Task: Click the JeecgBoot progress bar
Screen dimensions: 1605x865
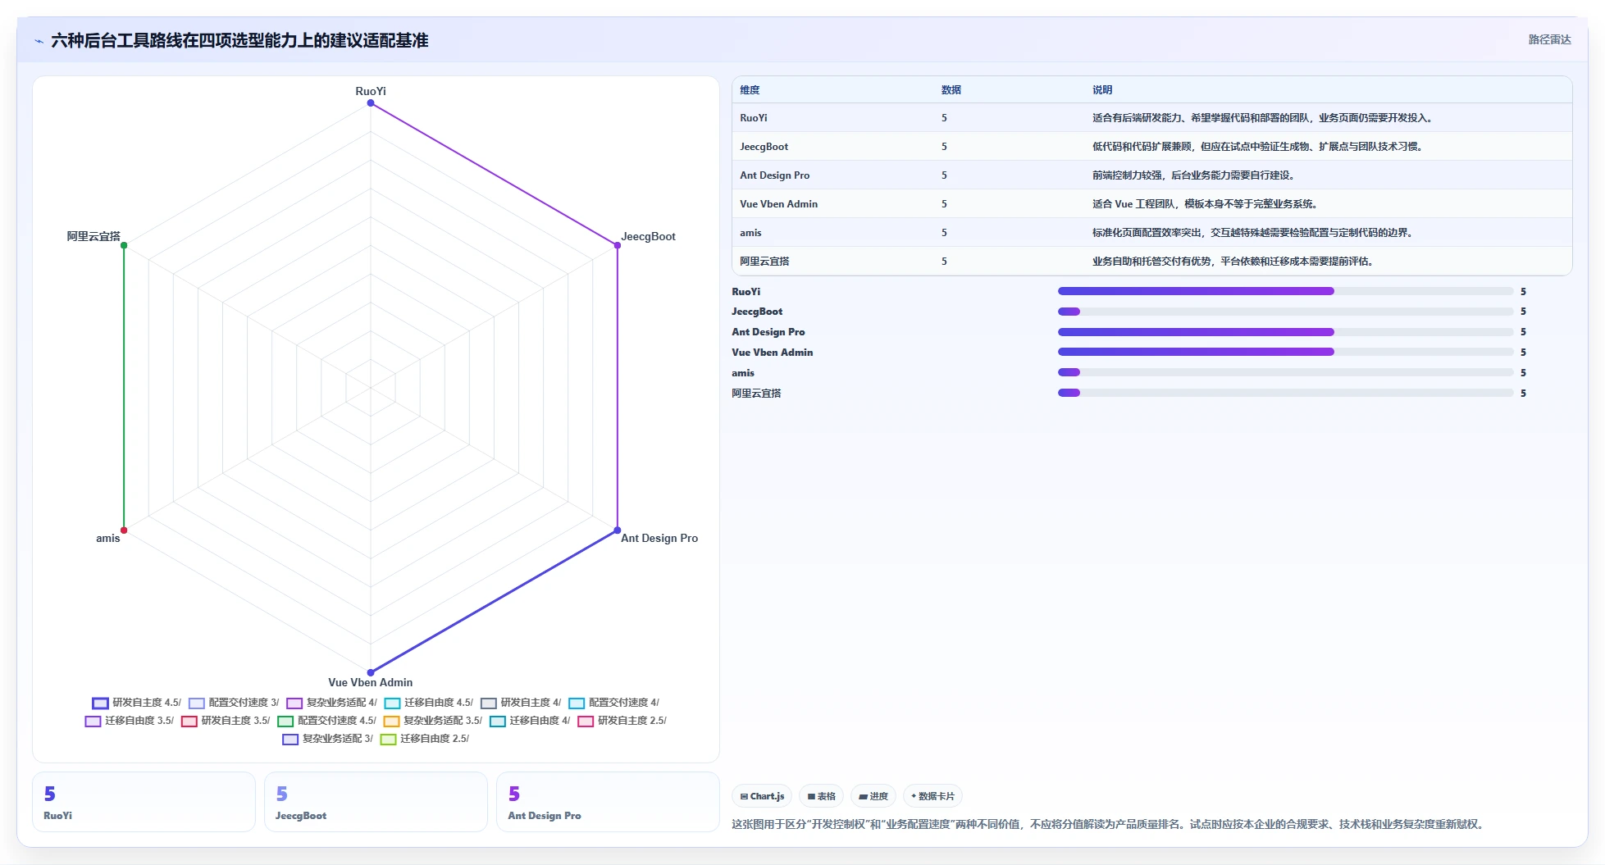Action: [x=1285, y=312]
